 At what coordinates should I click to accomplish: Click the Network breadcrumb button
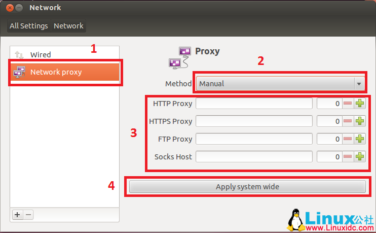coord(68,26)
